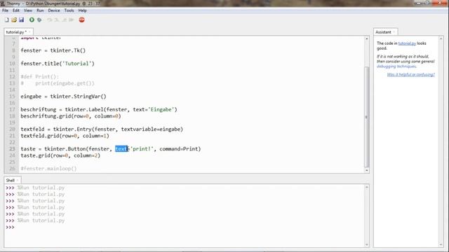Save the script with the floppy icon
Viewport: 449px width, 252px height.
[x=22, y=20]
